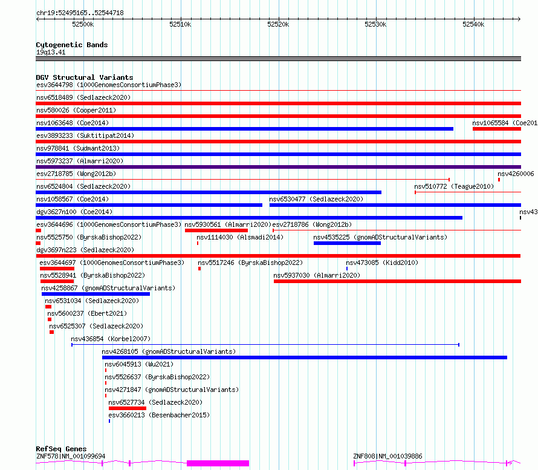This screenshot has width=538, height=470.
Task: Click the dgv3627n100 (Coe2014) label
Action: pos(74,212)
